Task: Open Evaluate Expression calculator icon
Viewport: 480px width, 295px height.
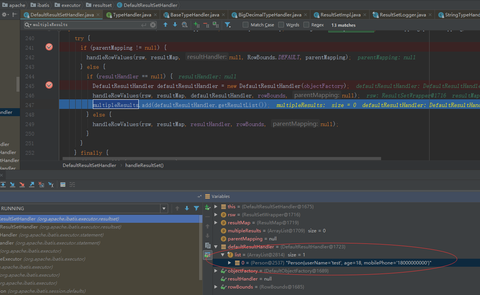Action: coord(63,185)
